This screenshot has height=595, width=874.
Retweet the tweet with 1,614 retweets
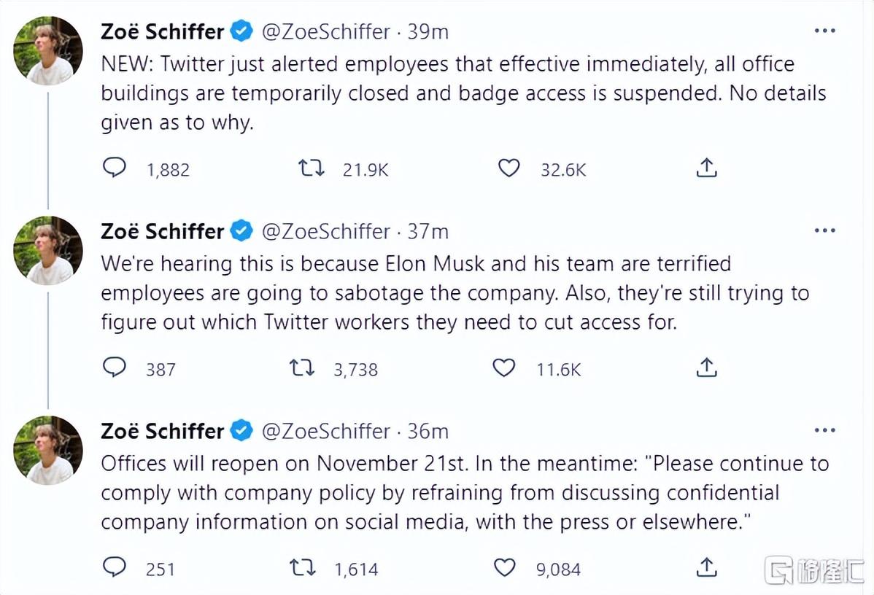click(303, 568)
